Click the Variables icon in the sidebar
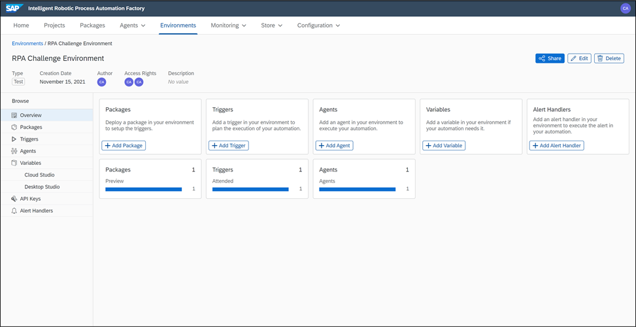 (x=14, y=163)
